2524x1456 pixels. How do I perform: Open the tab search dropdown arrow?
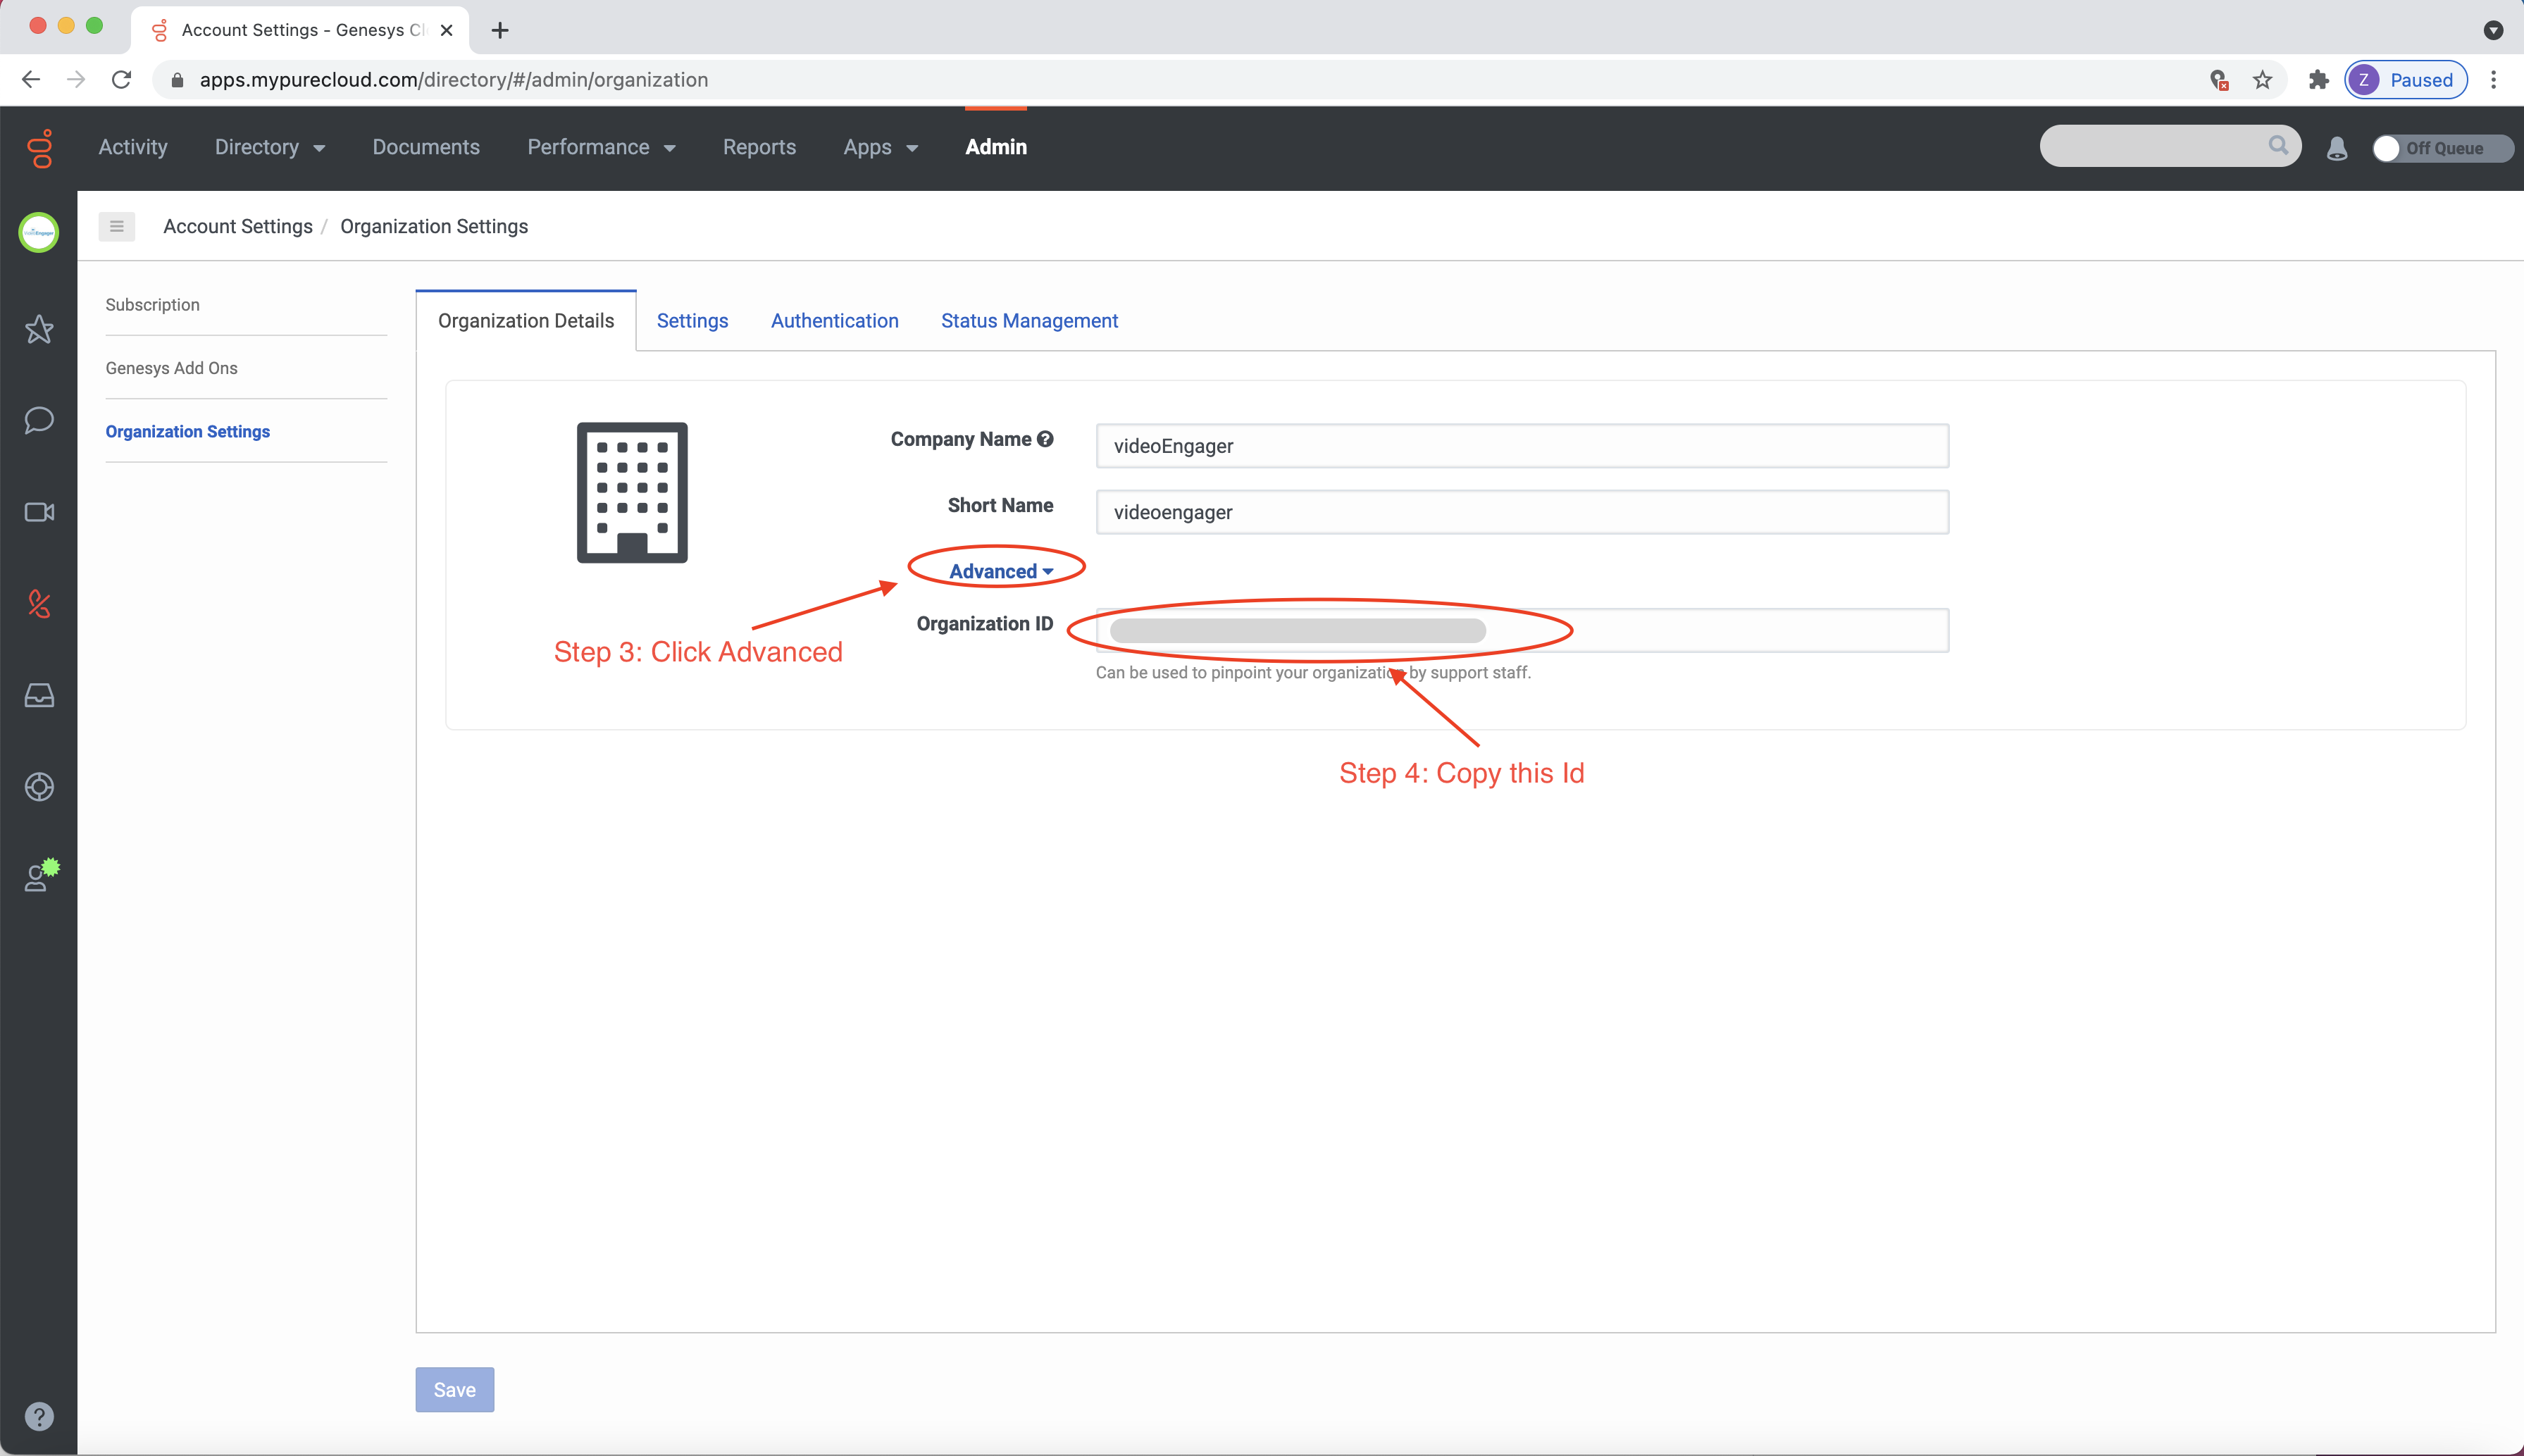click(x=2492, y=30)
